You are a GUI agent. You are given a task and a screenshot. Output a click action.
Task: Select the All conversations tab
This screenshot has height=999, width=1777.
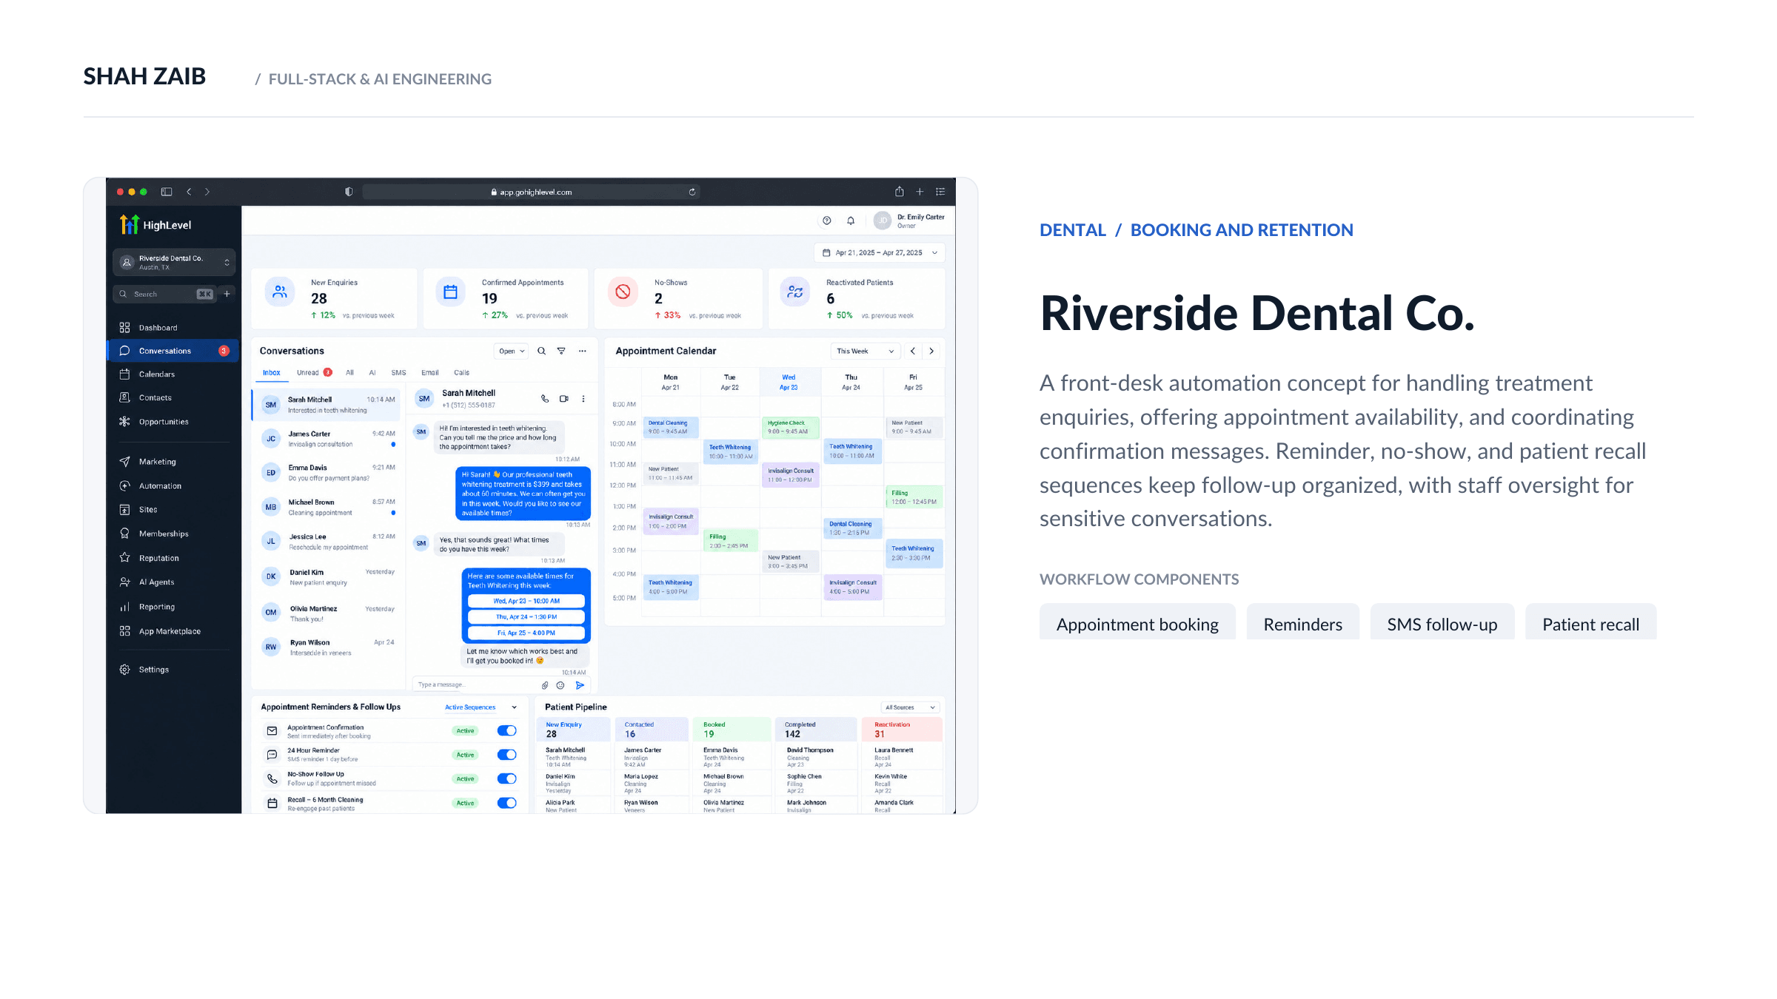pyautogui.click(x=349, y=373)
